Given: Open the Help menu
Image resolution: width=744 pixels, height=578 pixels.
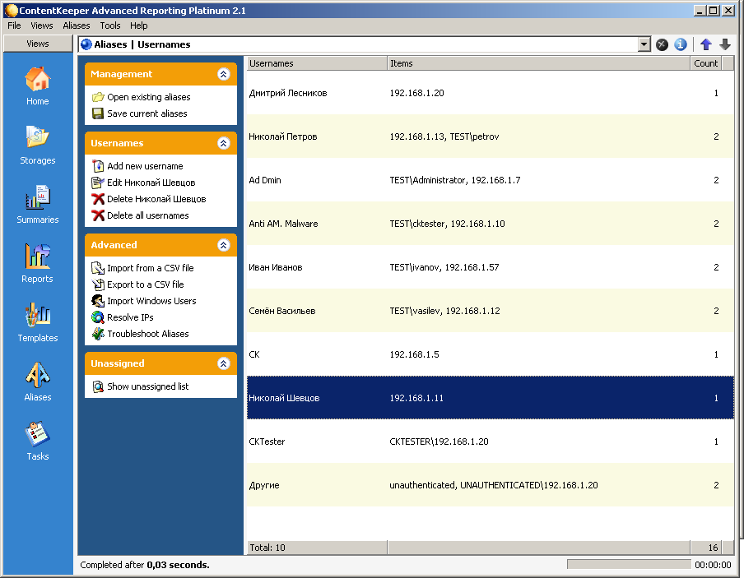Looking at the screenshot, I should [138, 25].
